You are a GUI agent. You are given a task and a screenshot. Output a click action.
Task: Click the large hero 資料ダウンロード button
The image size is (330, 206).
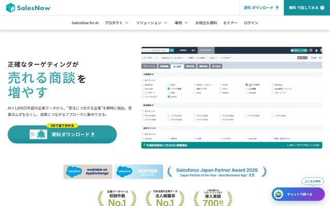pos(62,134)
